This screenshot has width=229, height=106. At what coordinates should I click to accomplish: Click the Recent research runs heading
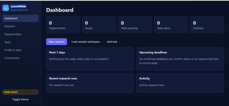pos(63,78)
